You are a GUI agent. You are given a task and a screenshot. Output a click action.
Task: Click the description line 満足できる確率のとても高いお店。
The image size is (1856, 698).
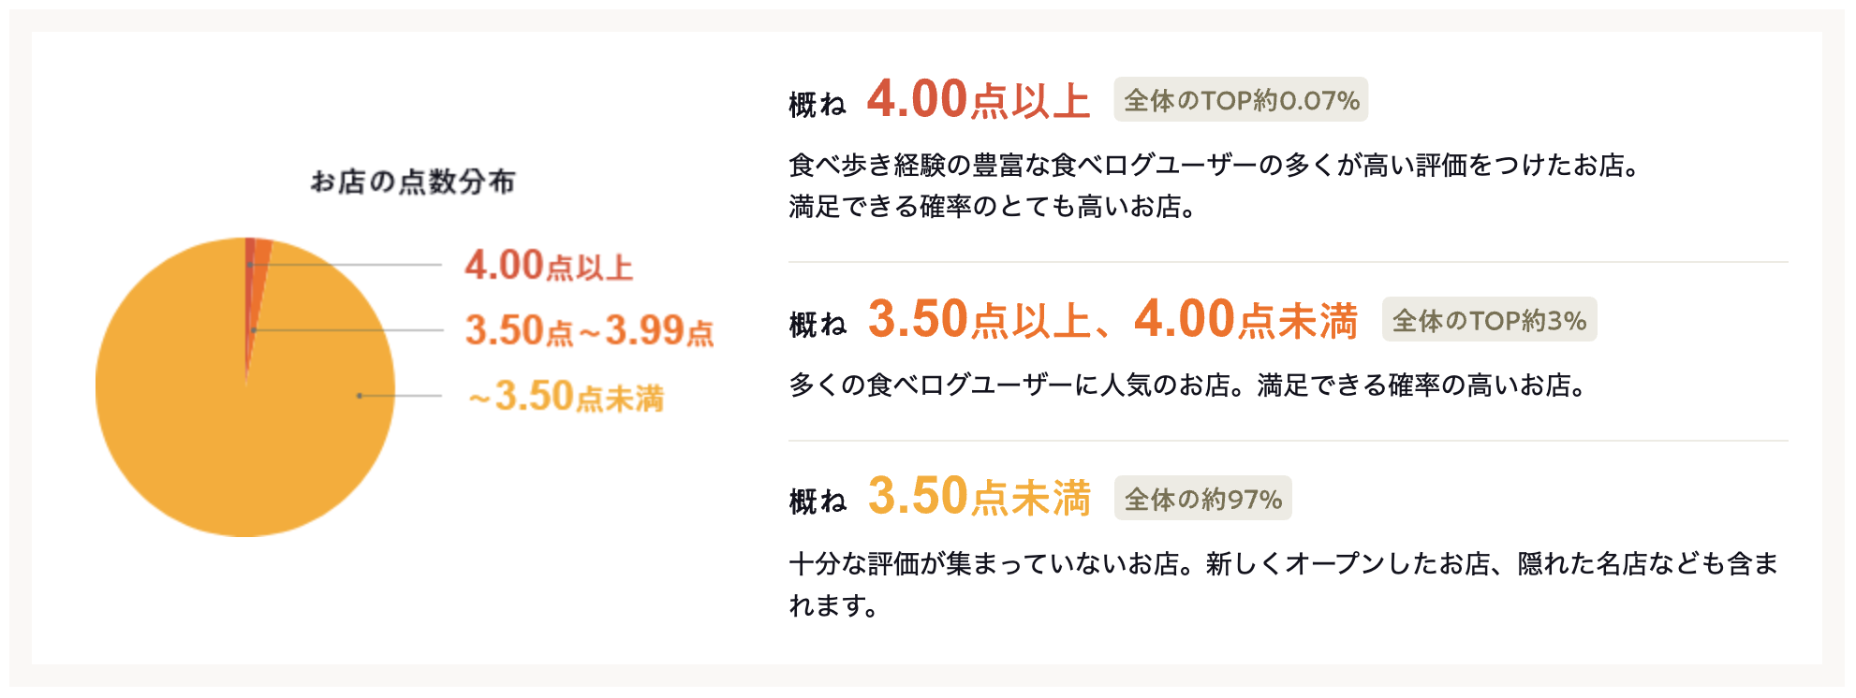993,207
